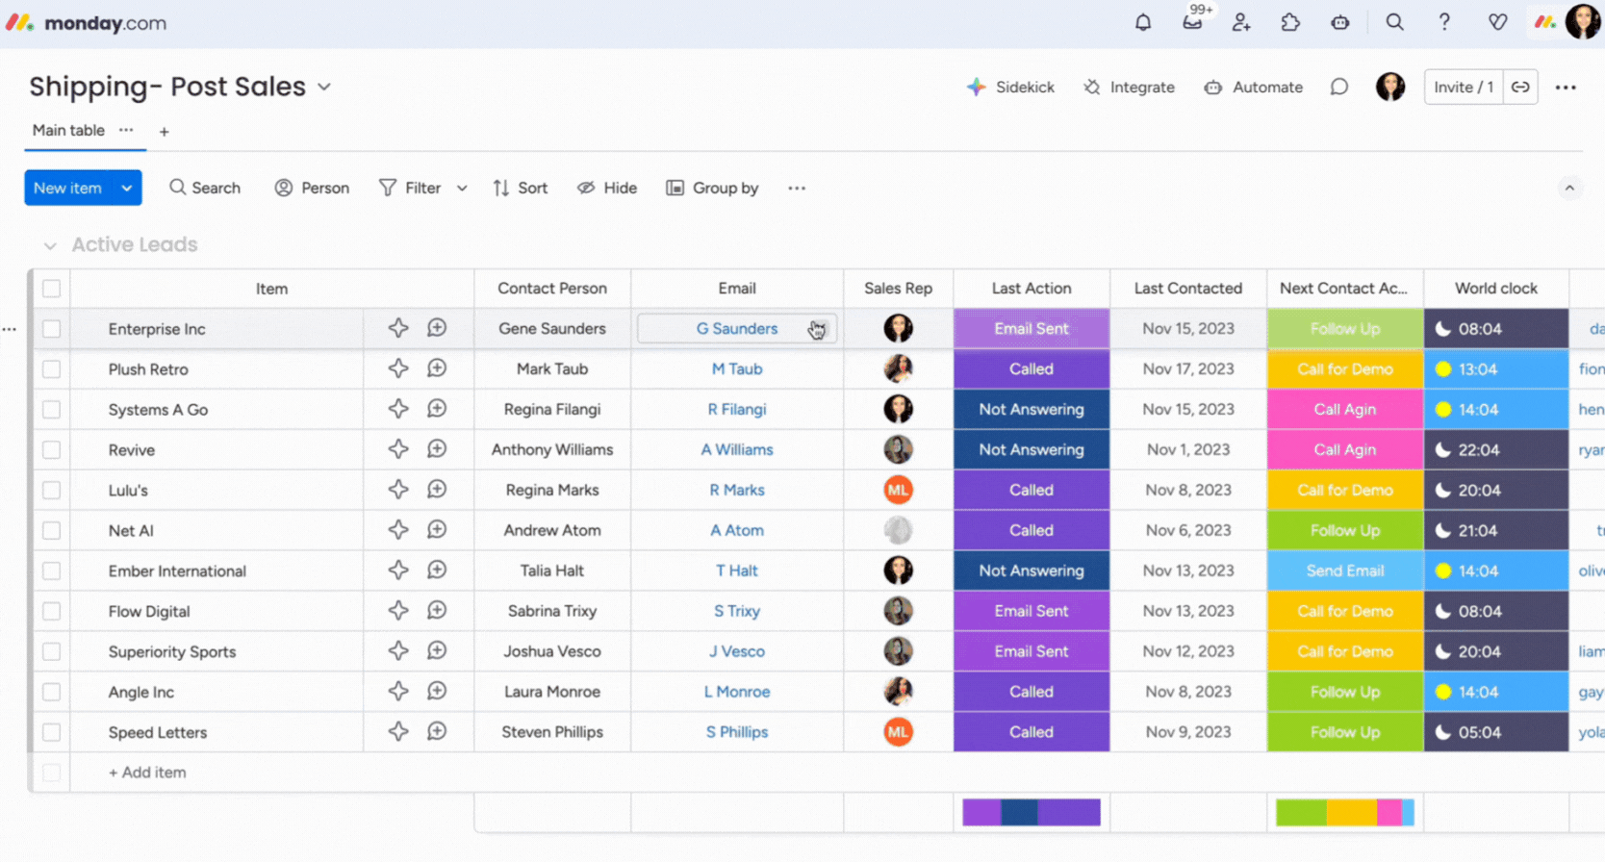Open the user profile avatar in top bar
The image size is (1605, 862).
pyautogui.click(x=1583, y=22)
